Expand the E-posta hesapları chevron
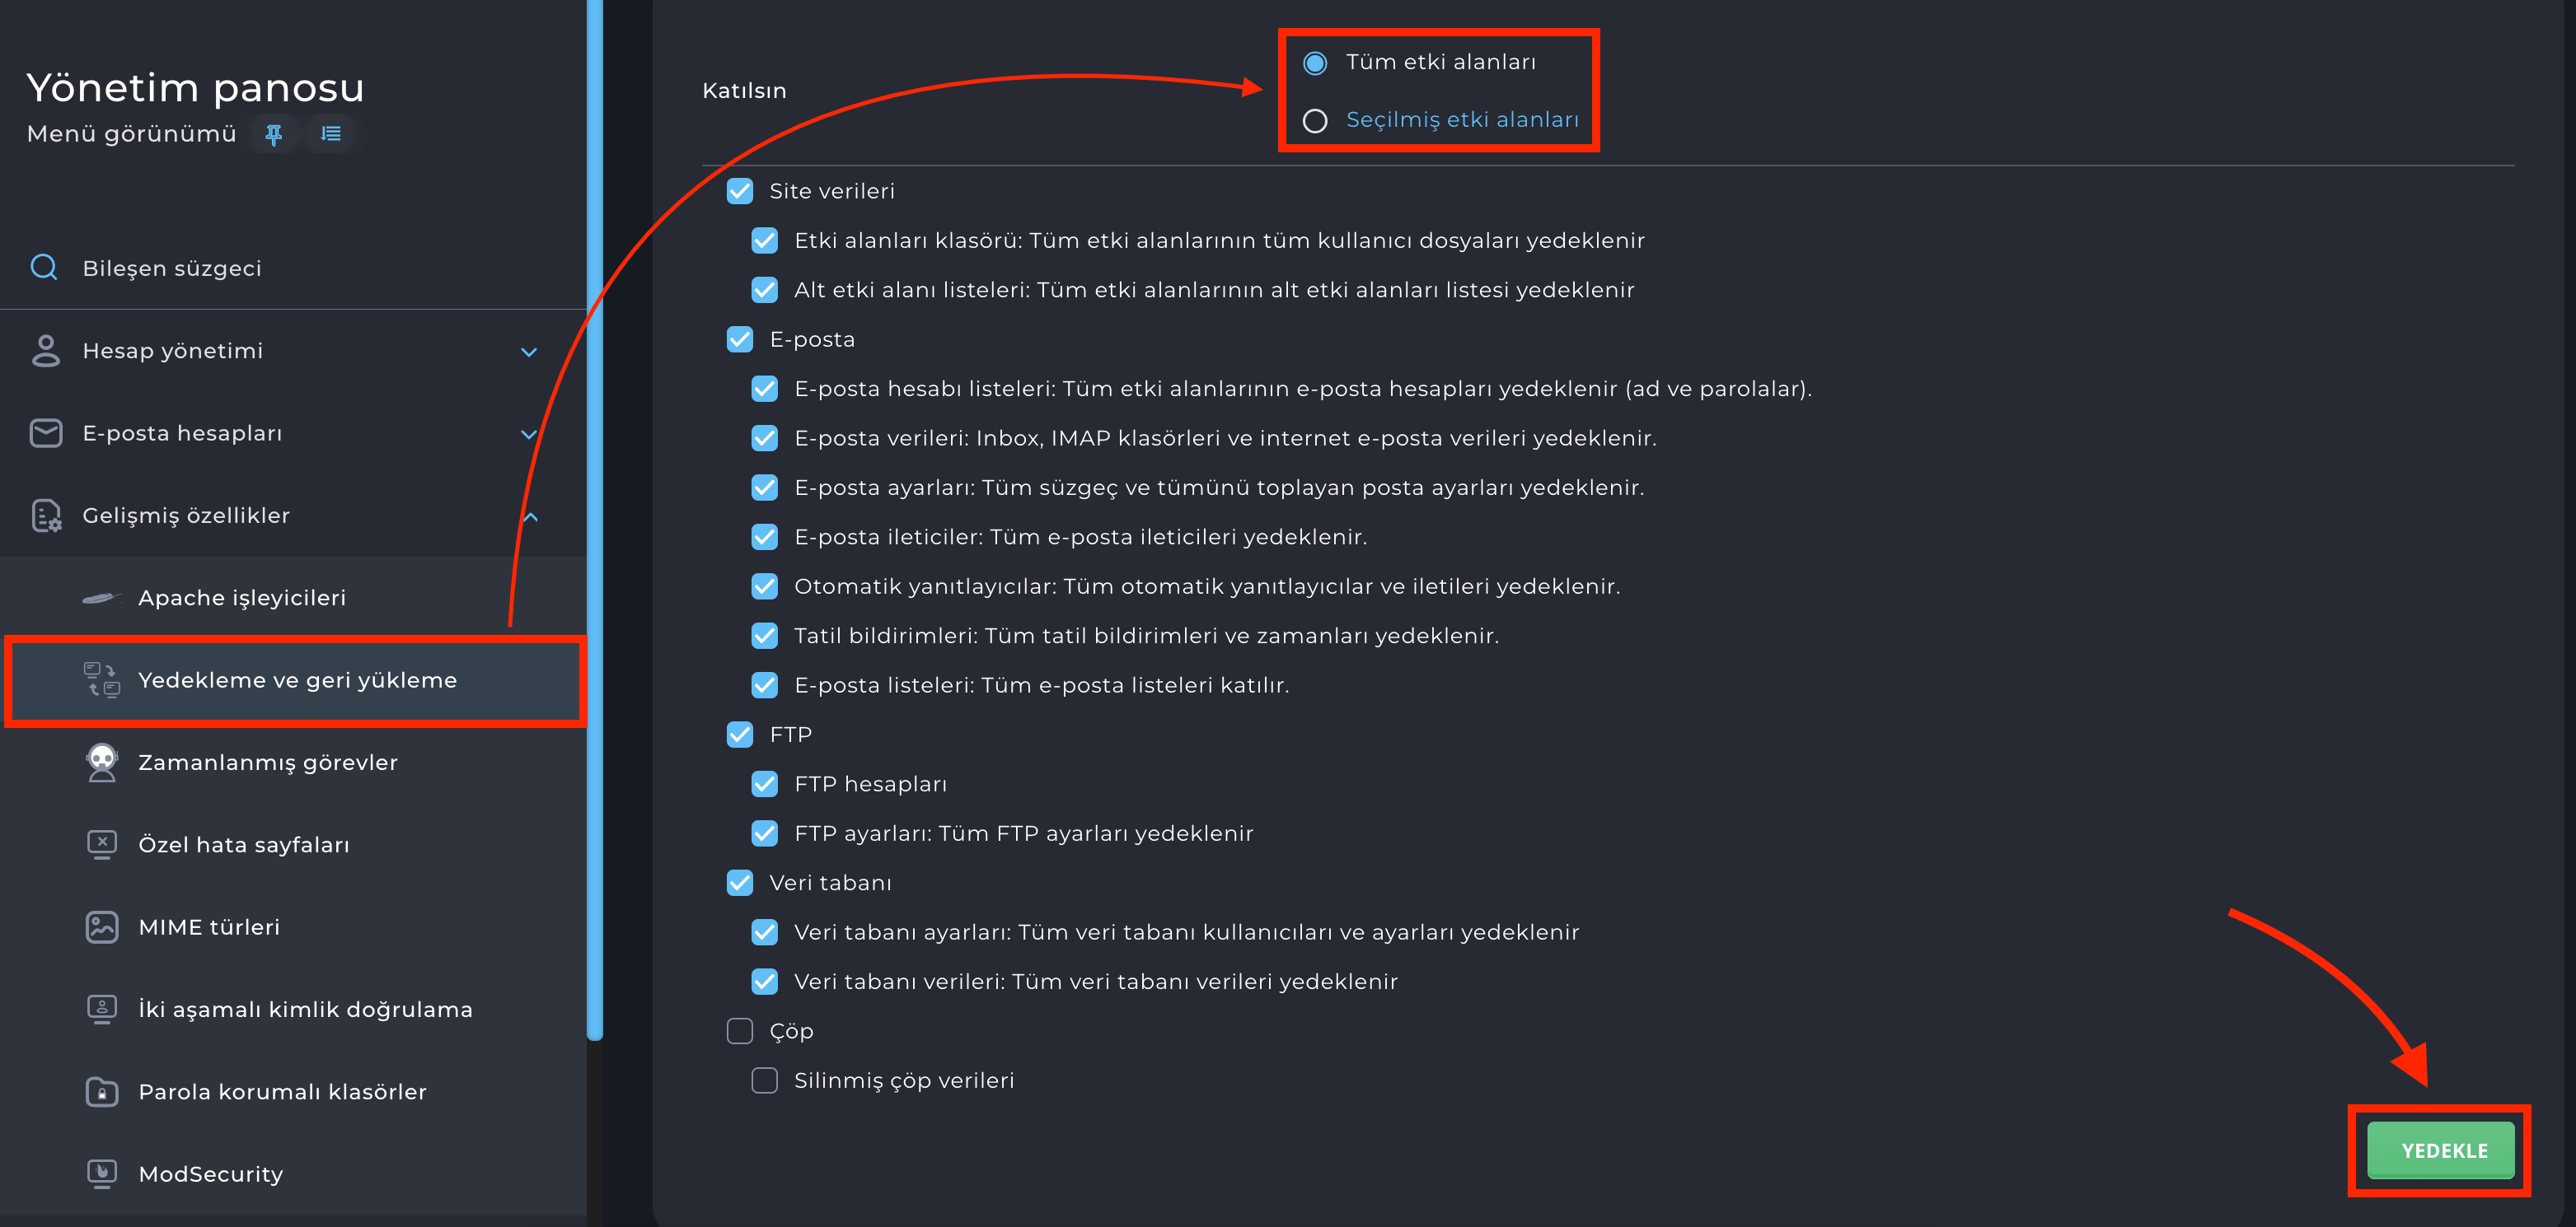 tap(529, 434)
